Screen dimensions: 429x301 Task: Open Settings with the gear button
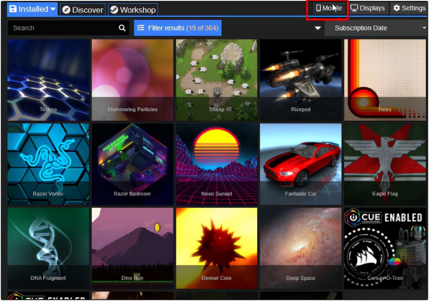pos(410,8)
